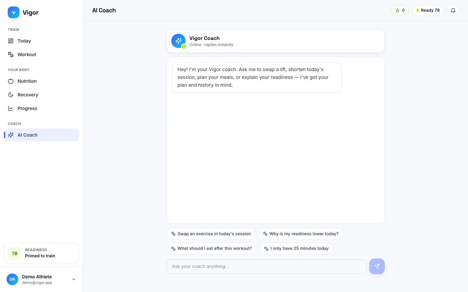Click the Ready 78 status pill

coord(428,10)
